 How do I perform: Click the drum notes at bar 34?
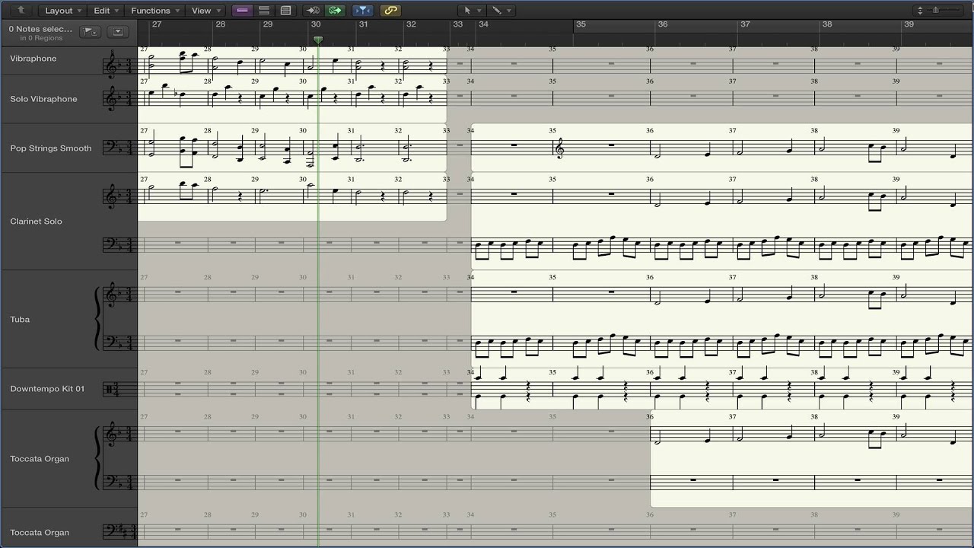coord(501,387)
